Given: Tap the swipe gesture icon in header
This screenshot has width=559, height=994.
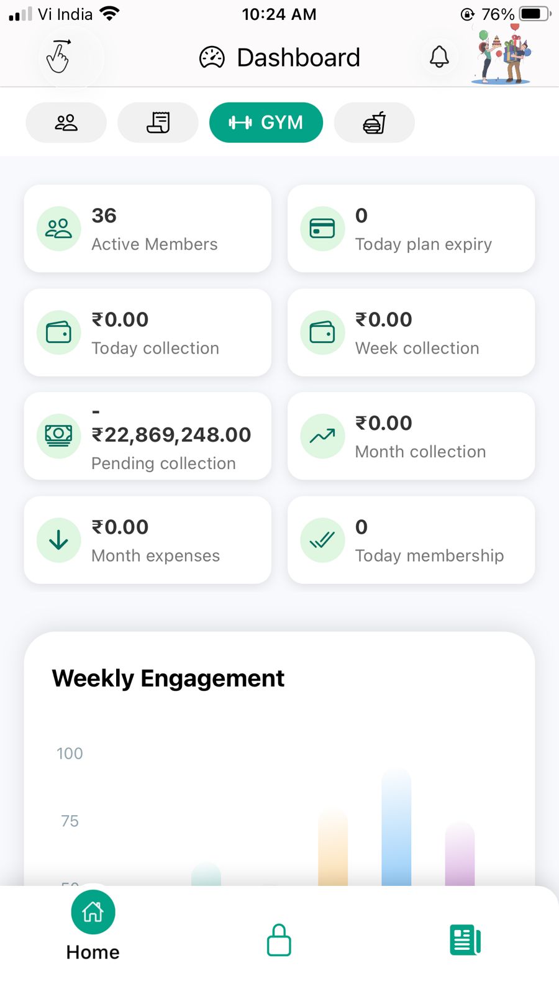Looking at the screenshot, I should (x=58, y=57).
